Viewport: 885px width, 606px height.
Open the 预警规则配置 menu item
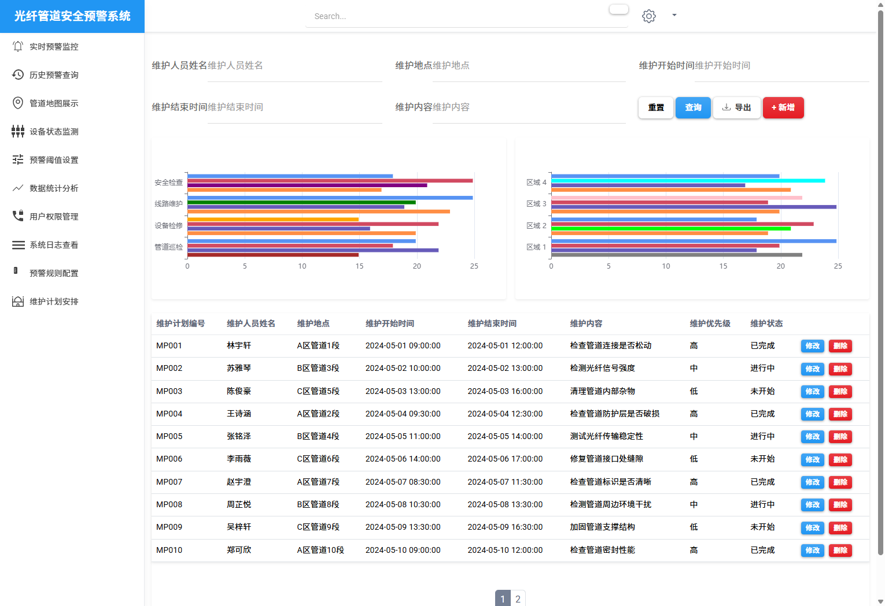(x=54, y=273)
